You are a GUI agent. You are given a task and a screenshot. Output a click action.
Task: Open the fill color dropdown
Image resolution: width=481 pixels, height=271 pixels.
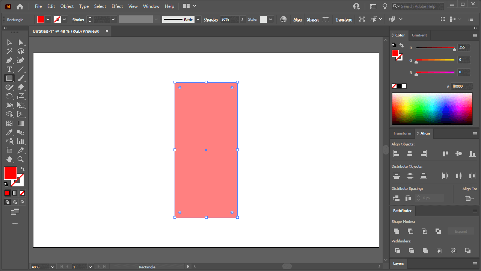pos(48,19)
